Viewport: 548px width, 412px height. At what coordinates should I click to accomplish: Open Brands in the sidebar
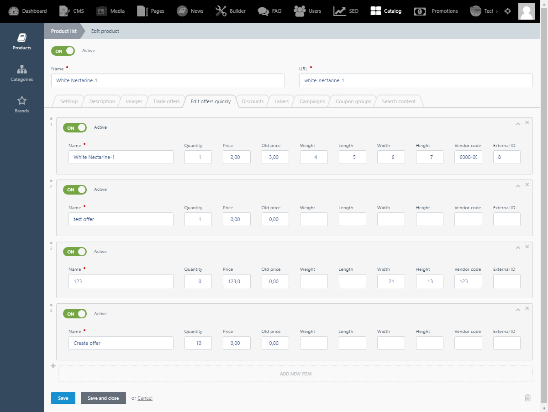22,105
